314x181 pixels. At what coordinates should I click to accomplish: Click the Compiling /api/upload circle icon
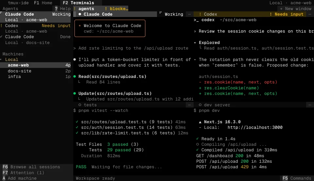198,144
